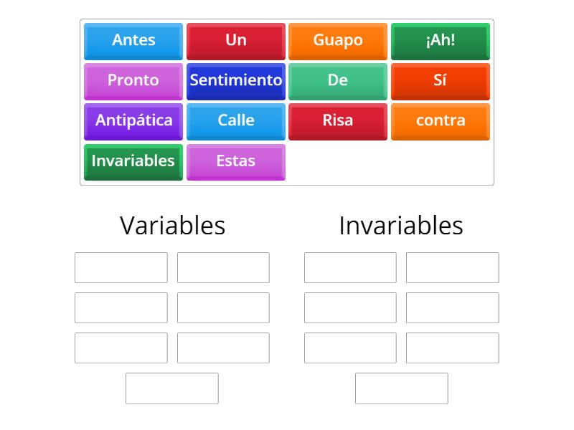Click the pink 'Pronto' tile

[x=133, y=81]
